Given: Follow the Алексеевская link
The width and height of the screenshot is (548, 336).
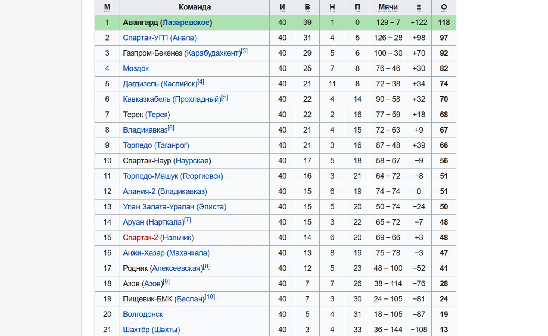Looking at the screenshot, I should click(x=176, y=269).
